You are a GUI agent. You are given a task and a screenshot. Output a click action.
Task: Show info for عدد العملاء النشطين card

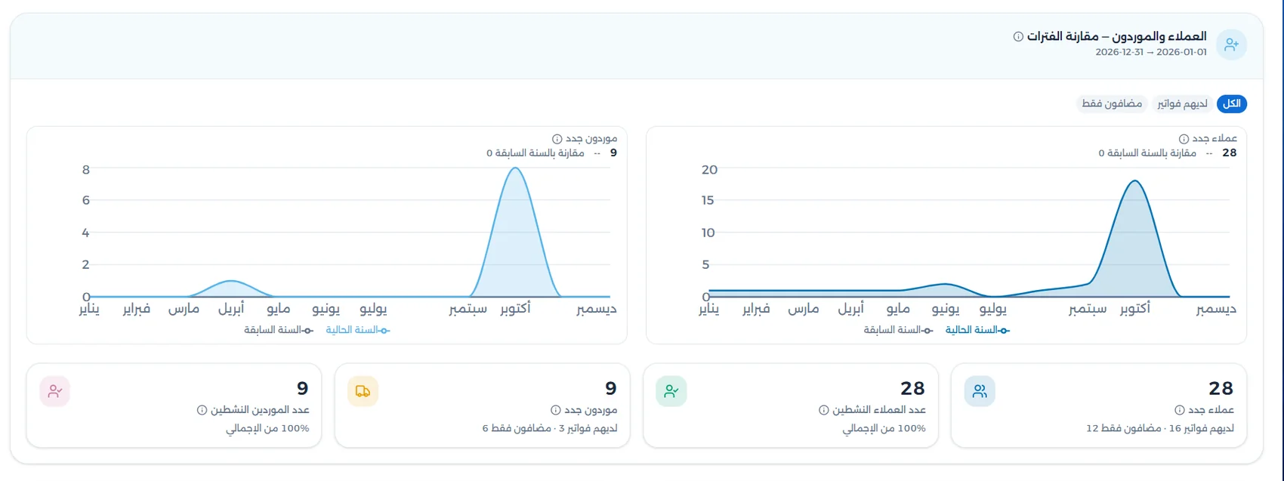coord(824,410)
